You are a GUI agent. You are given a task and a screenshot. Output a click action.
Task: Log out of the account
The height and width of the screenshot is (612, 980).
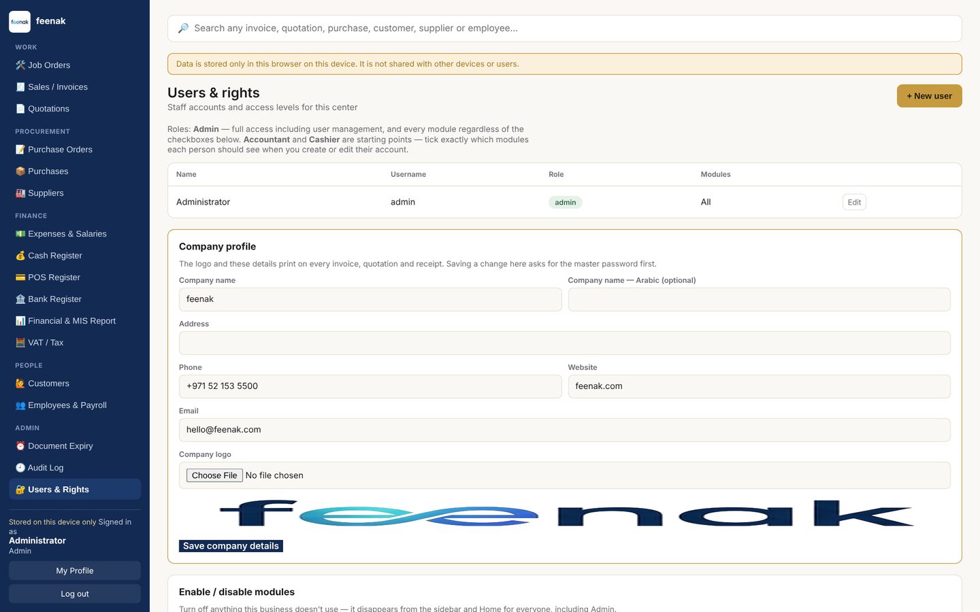tap(75, 594)
